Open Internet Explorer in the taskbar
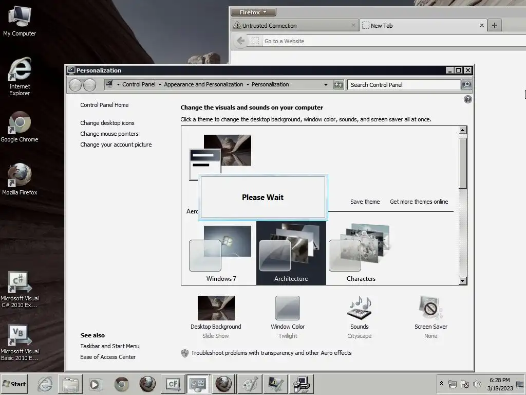Viewport: 526px width, 395px height. point(45,384)
